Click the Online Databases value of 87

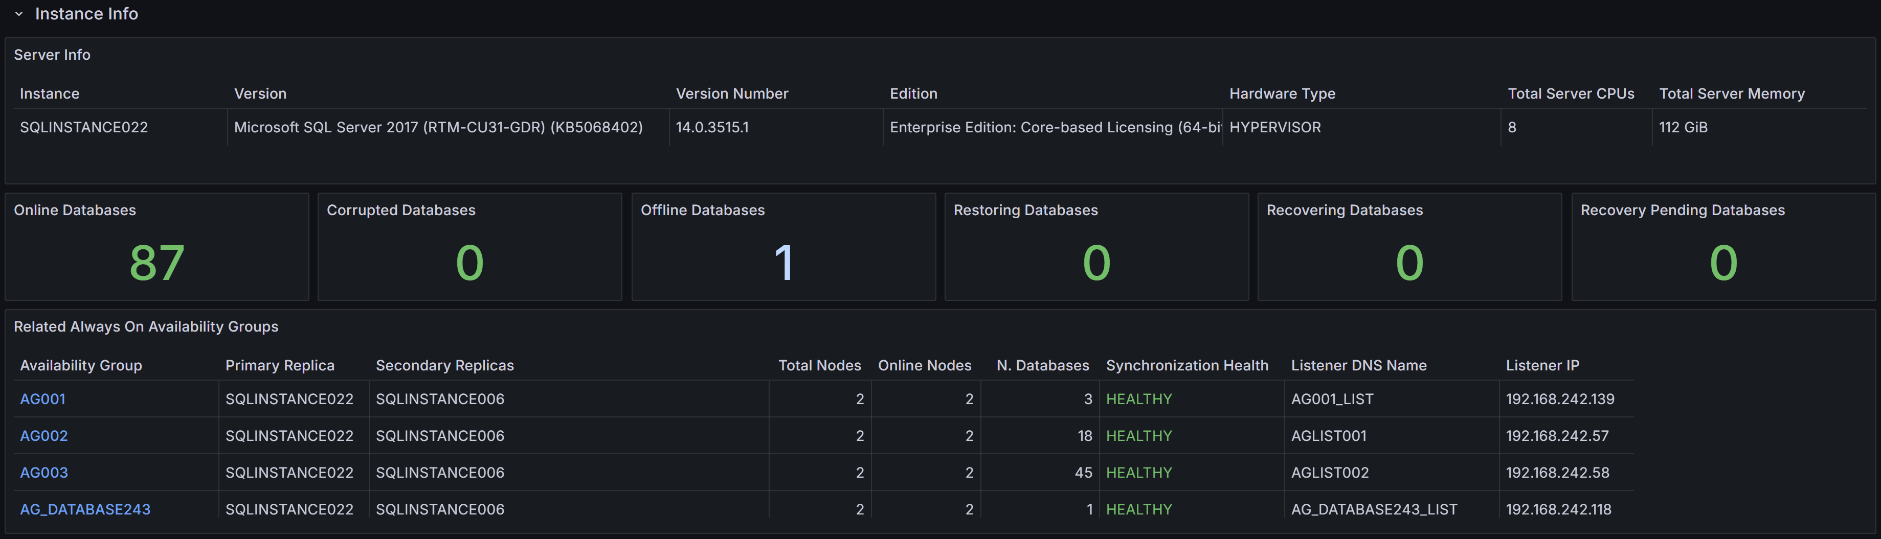[x=156, y=261]
